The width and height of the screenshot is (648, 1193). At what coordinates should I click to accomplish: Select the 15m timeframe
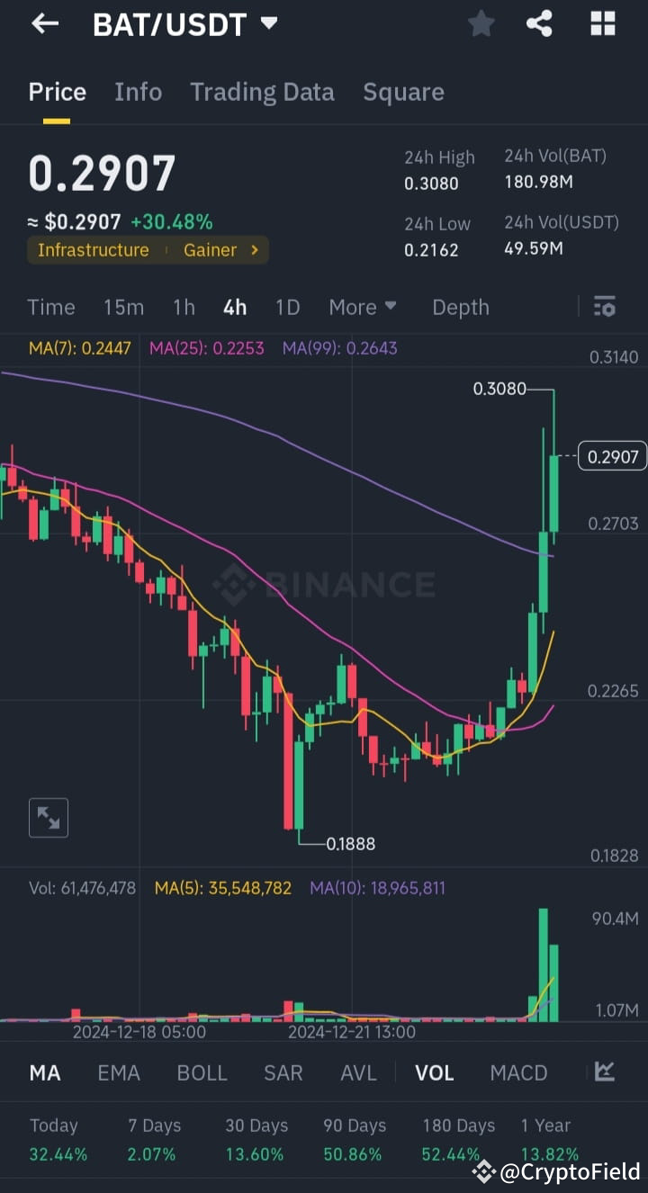point(123,307)
